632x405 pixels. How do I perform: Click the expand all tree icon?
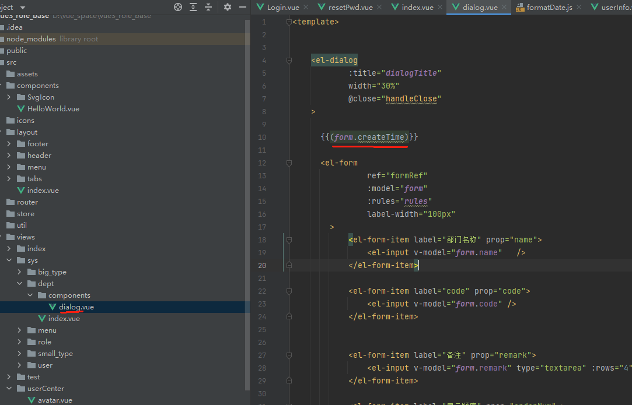pyautogui.click(x=193, y=7)
